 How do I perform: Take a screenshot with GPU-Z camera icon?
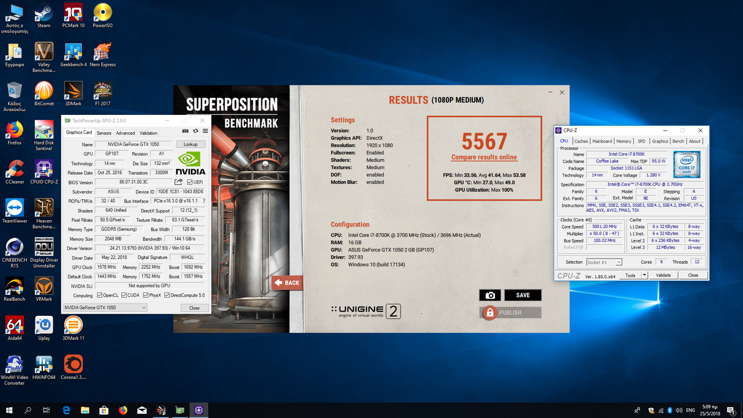[x=185, y=131]
